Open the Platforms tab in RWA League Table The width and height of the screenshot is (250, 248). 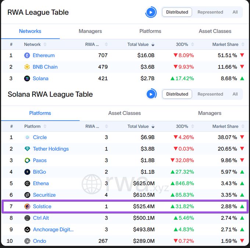tap(150, 31)
